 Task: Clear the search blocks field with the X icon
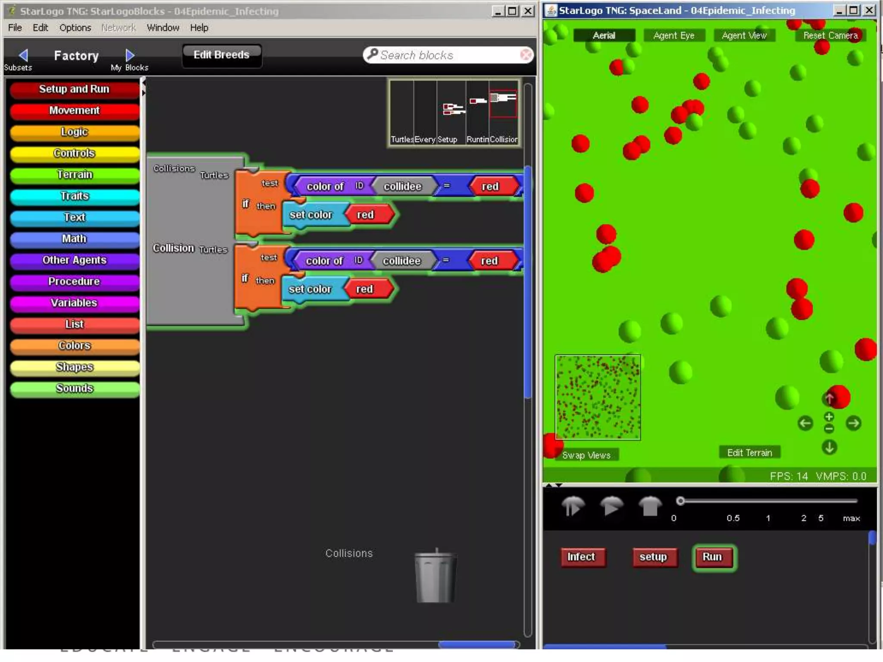tap(526, 55)
